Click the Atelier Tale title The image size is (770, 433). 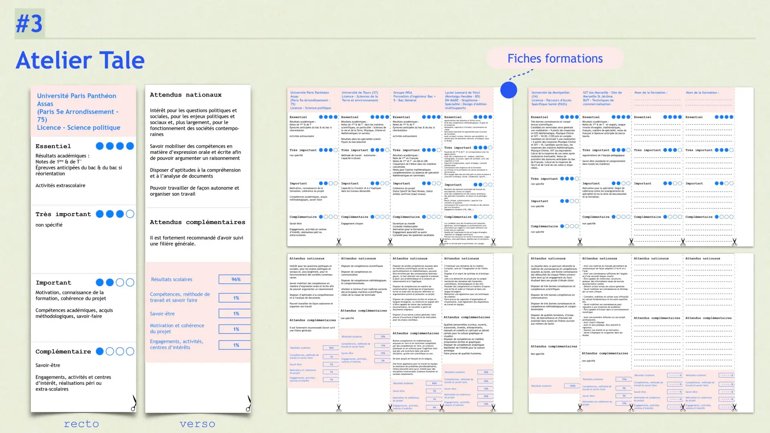coord(80,60)
